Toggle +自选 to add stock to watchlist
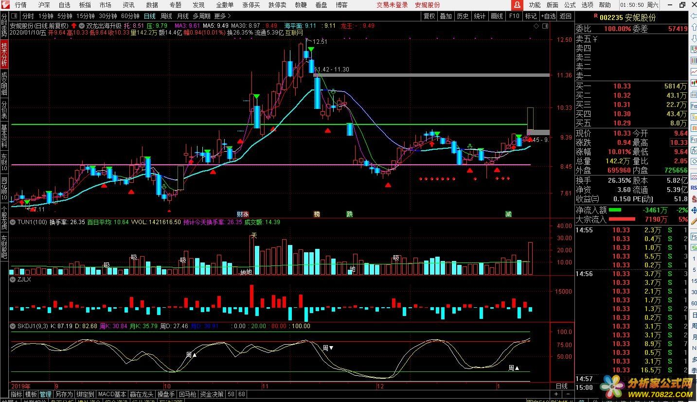 tap(547, 16)
